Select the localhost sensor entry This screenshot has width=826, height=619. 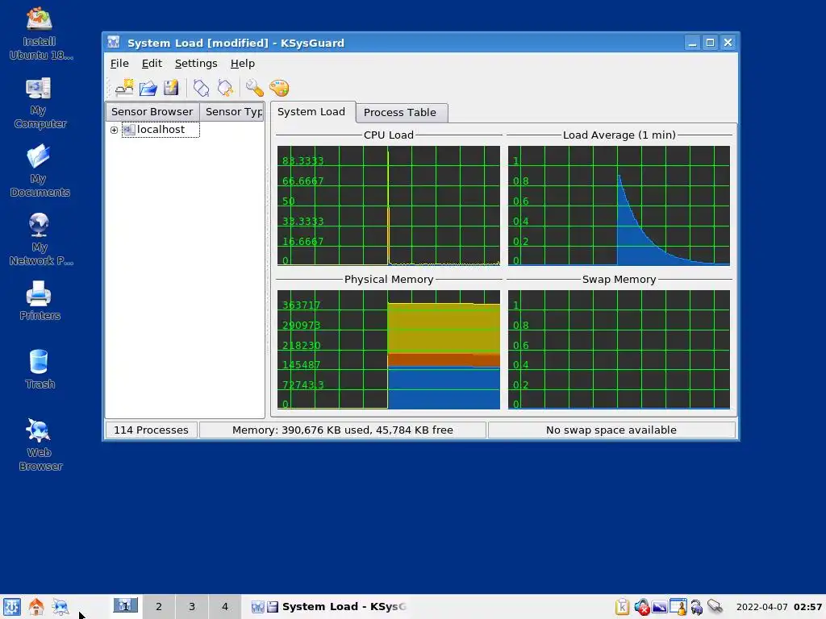coord(161,130)
